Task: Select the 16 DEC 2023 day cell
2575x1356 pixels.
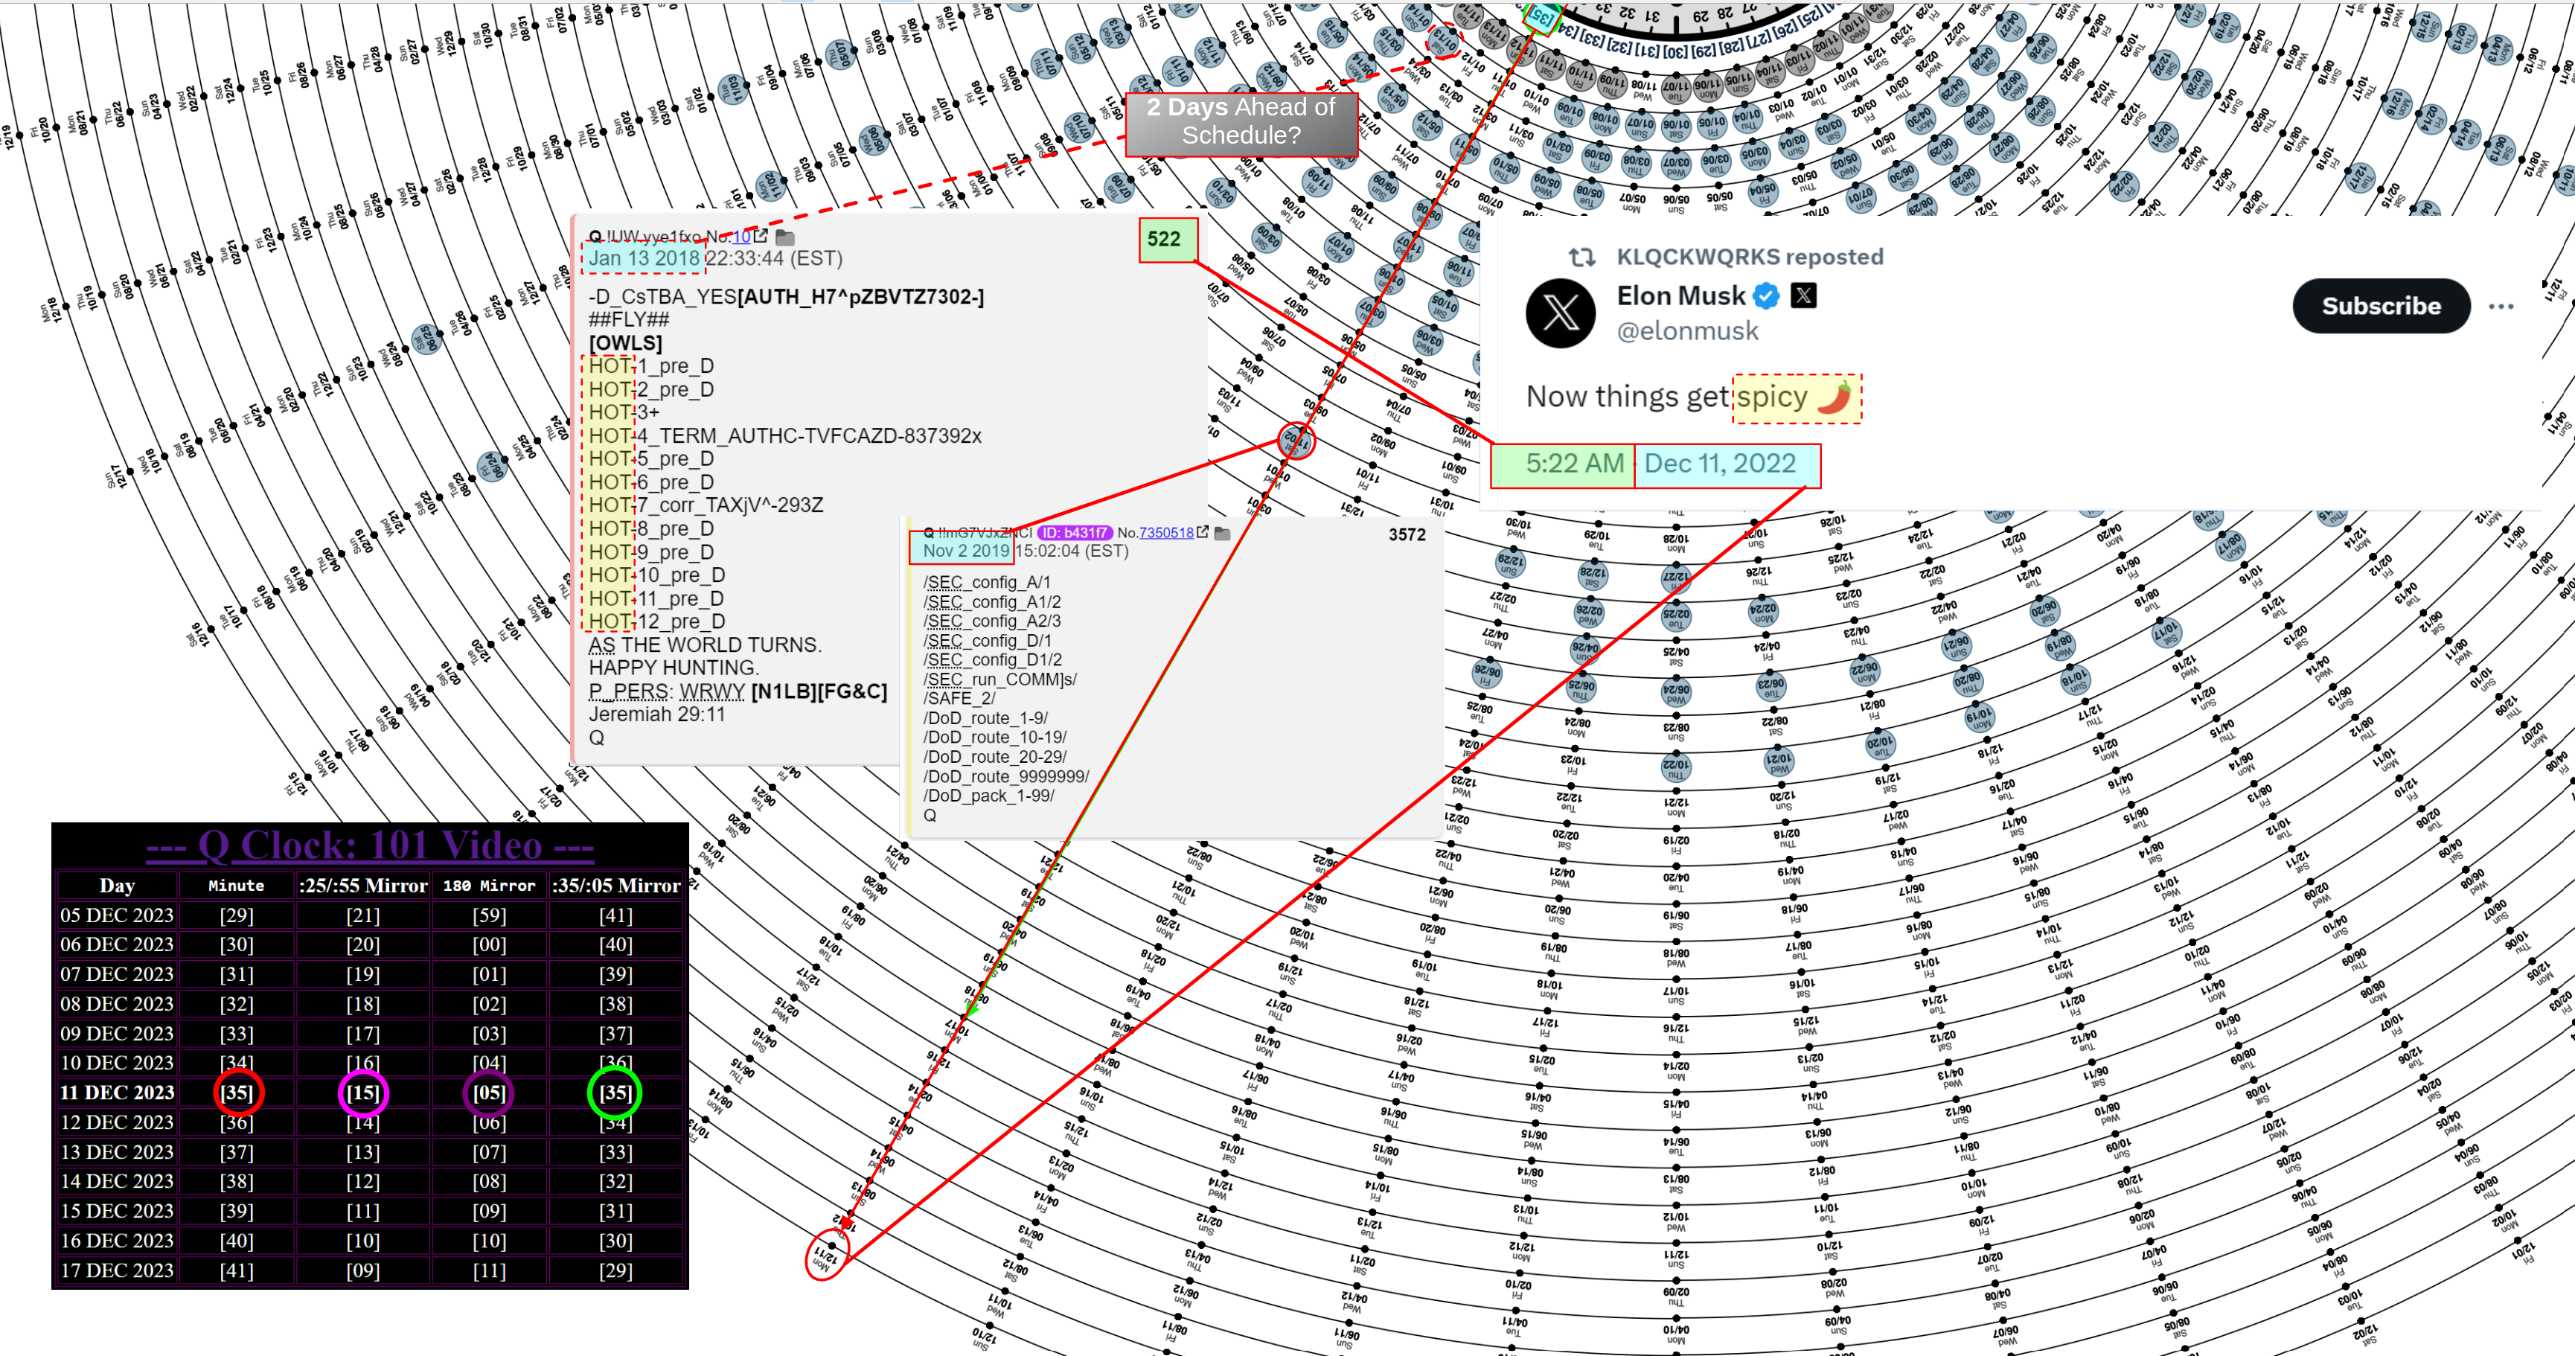Action: (x=117, y=1240)
